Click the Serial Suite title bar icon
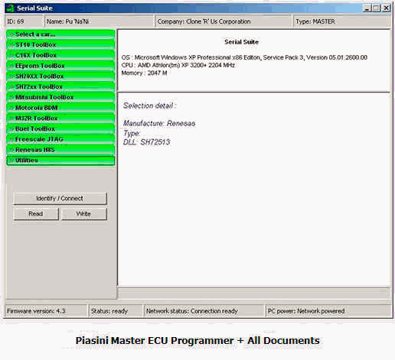395x360 pixels. (x=11, y=8)
